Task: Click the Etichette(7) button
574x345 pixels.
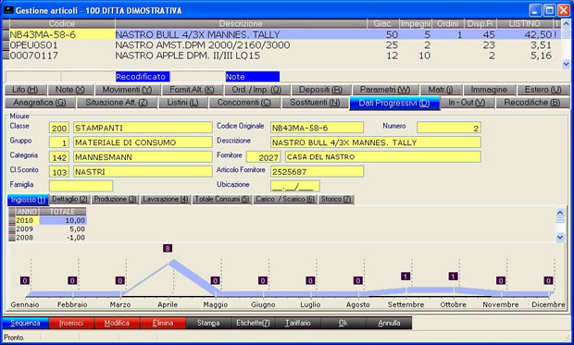Action: pos(254,323)
